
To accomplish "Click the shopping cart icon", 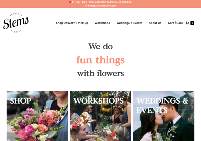I will (x=187, y=23).
